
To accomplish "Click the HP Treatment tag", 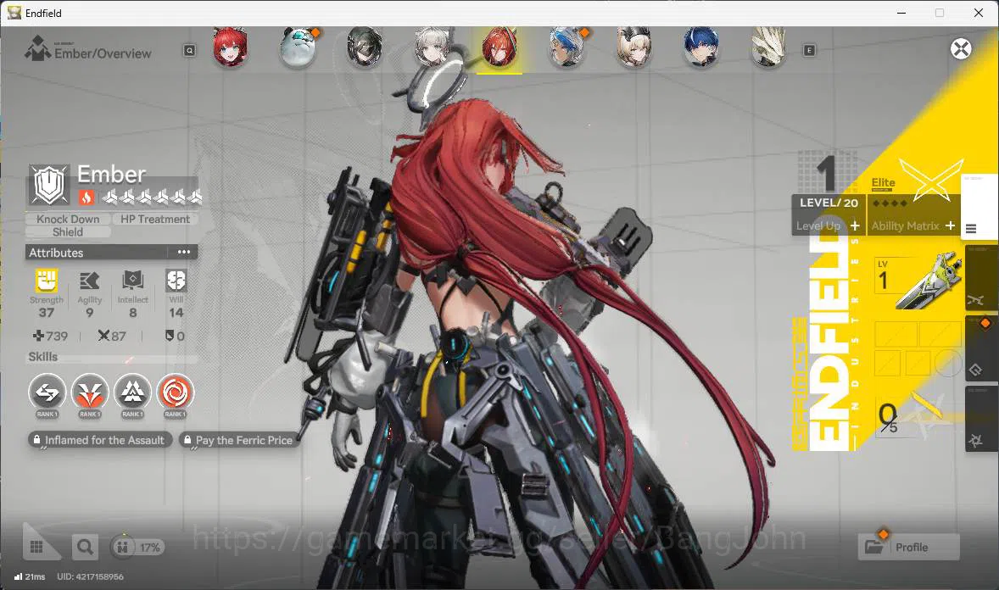I will click(x=155, y=219).
